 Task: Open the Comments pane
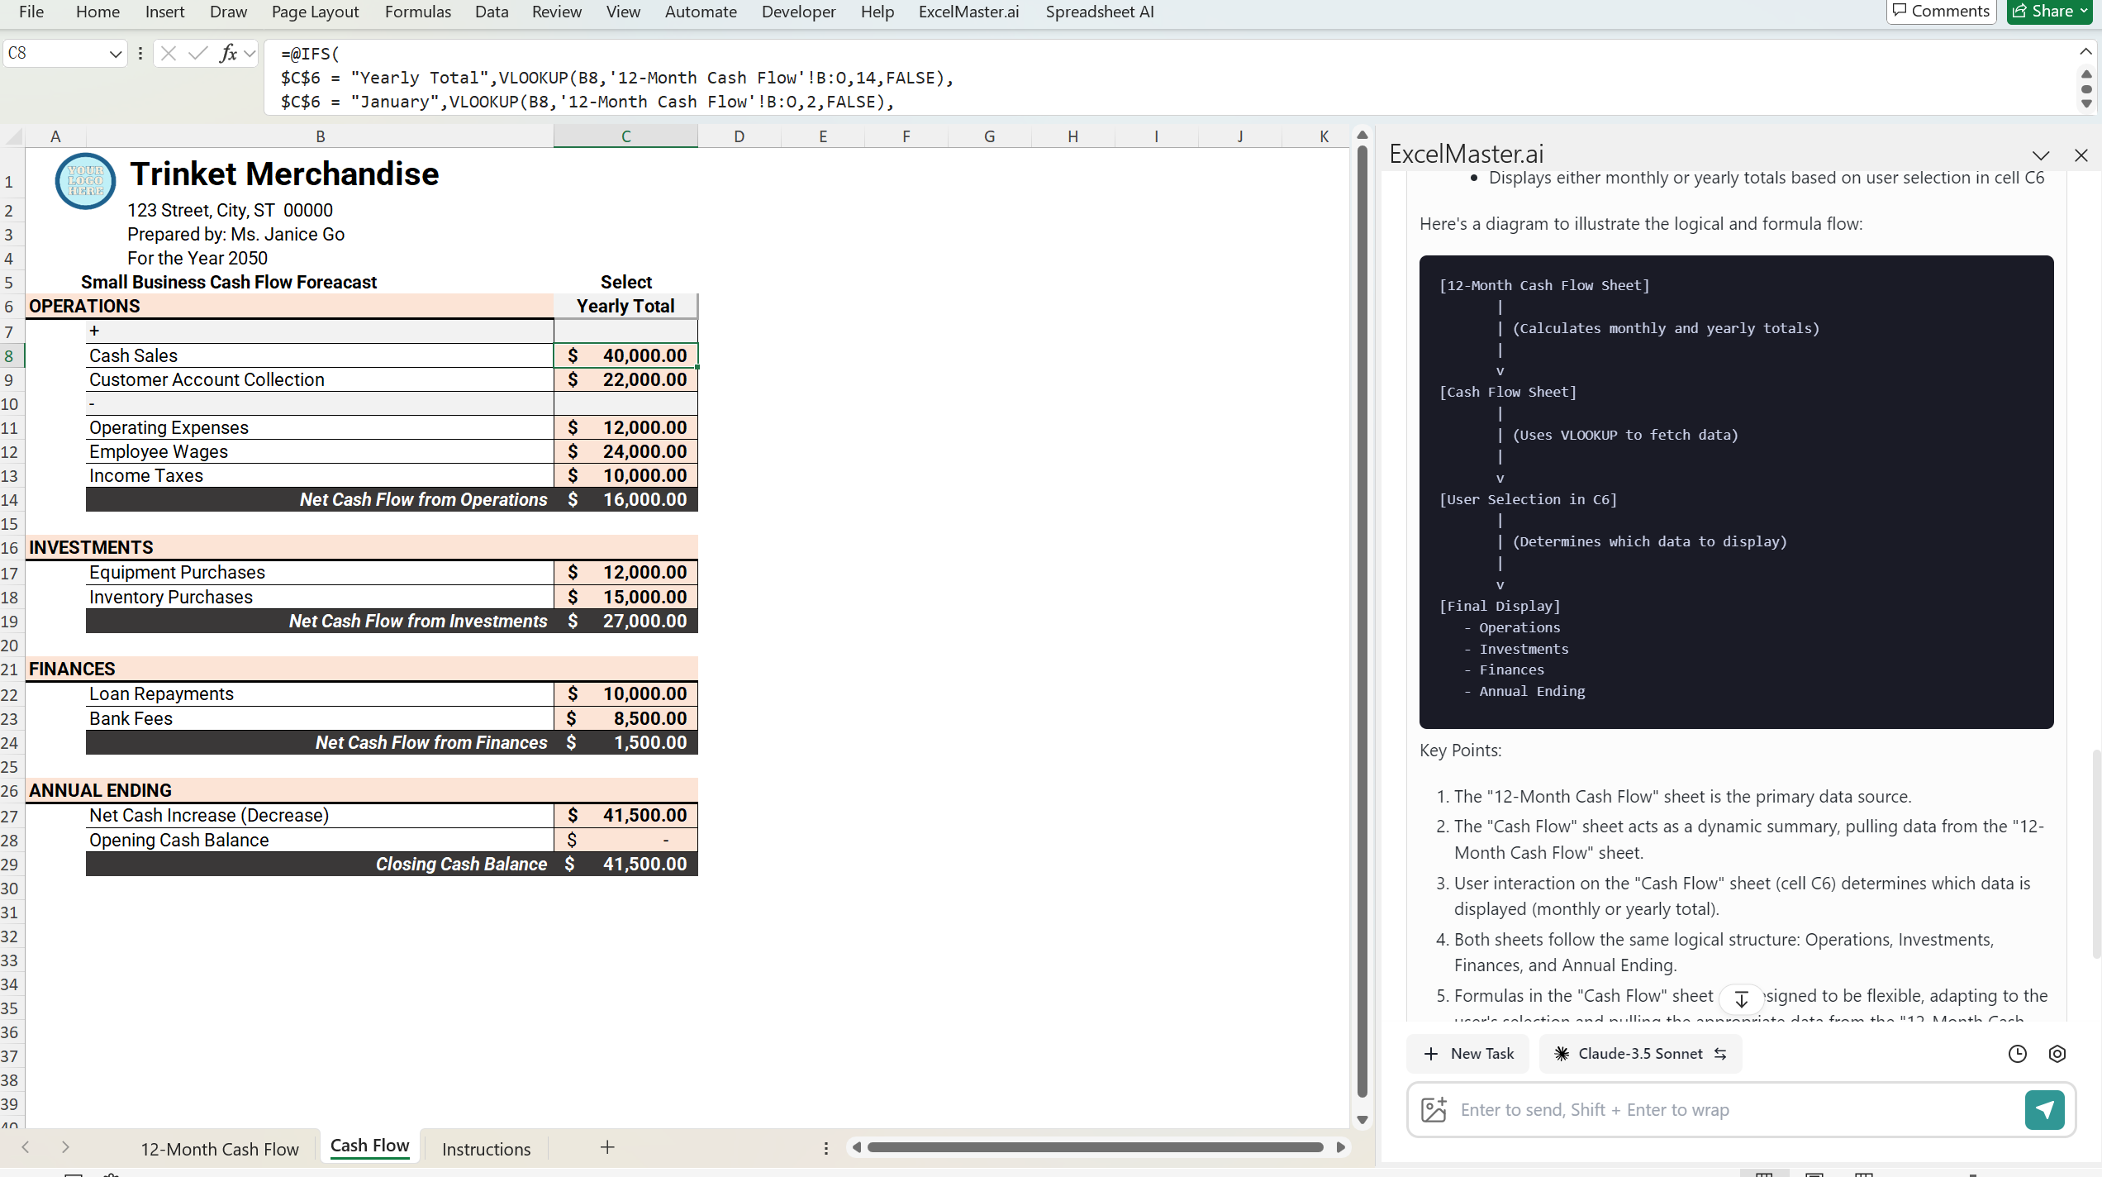1941,12
